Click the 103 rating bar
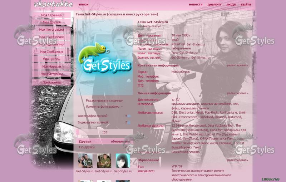Screen dimensions: 286x182 click(104, 132)
